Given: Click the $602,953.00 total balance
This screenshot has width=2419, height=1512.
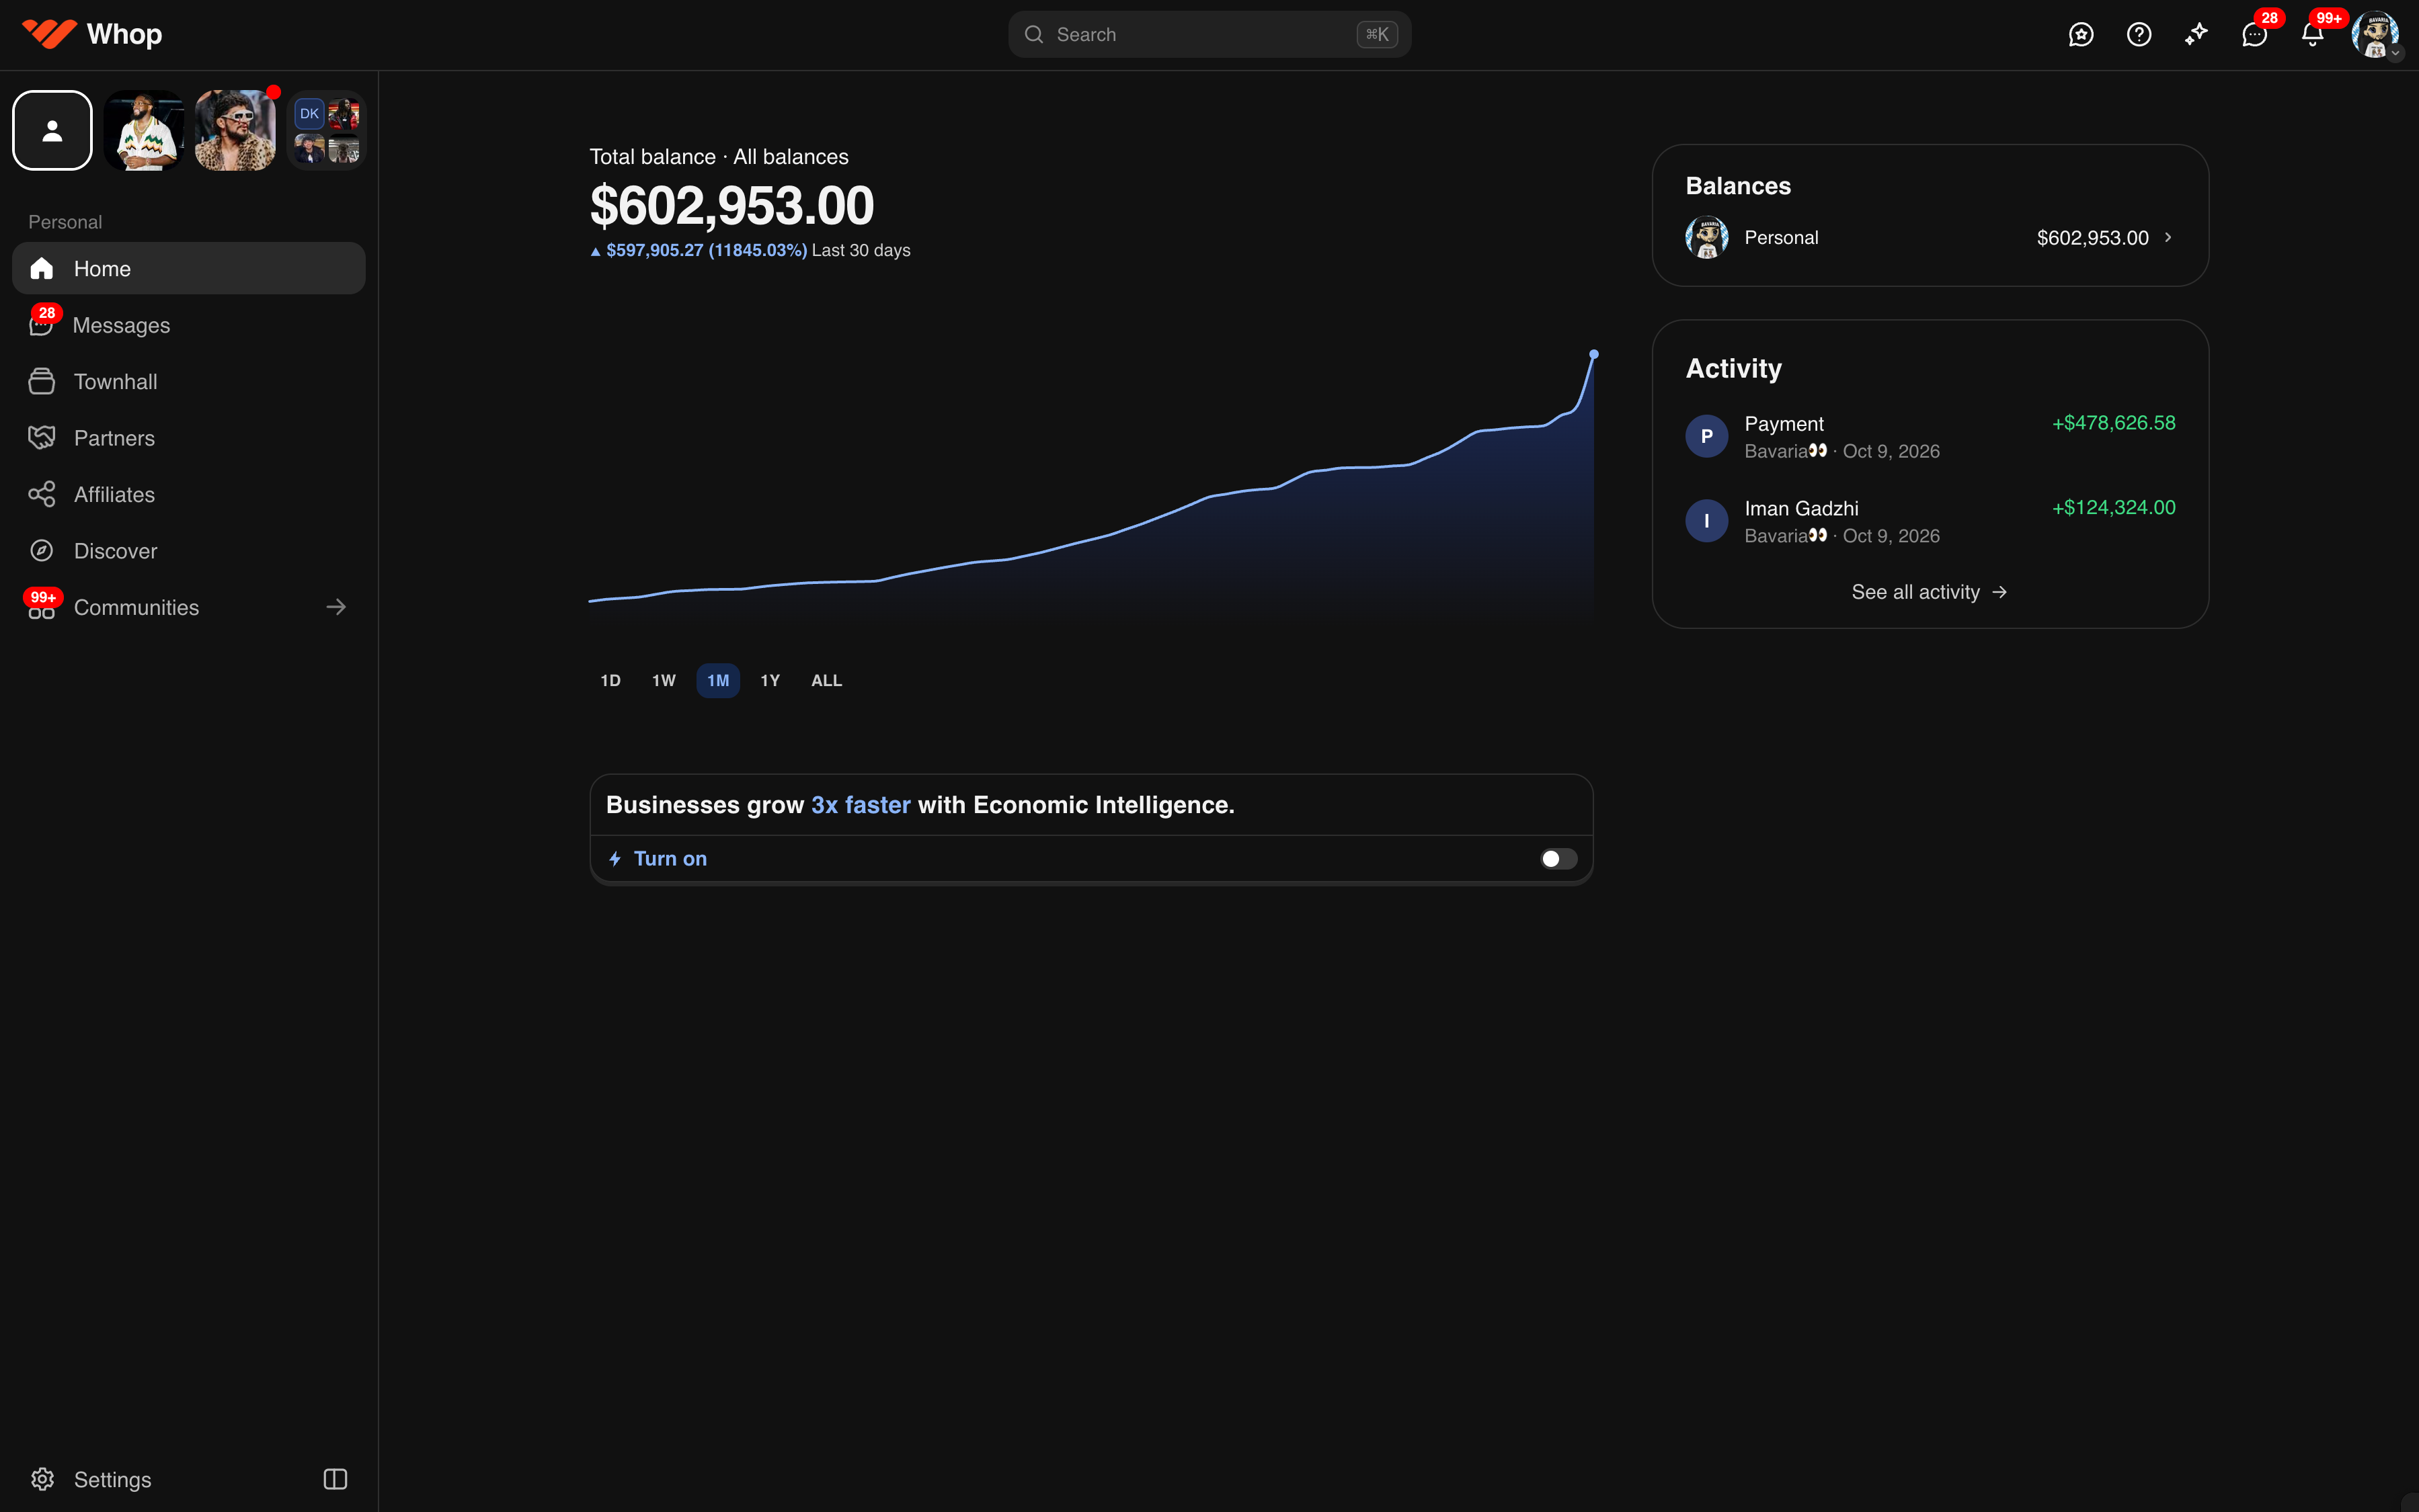Looking at the screenshot, I should [x=731, y=206].
